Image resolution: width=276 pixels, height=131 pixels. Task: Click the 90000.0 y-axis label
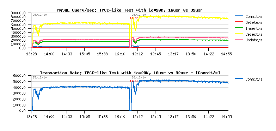(18, 13)
